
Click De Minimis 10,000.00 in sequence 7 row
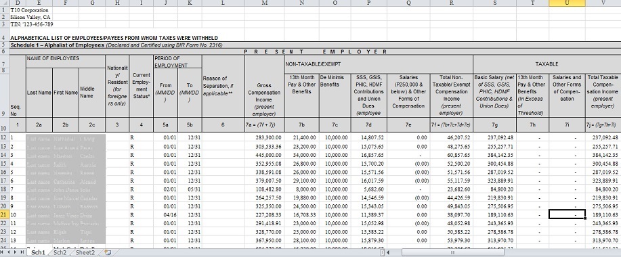tap(335, 189)
